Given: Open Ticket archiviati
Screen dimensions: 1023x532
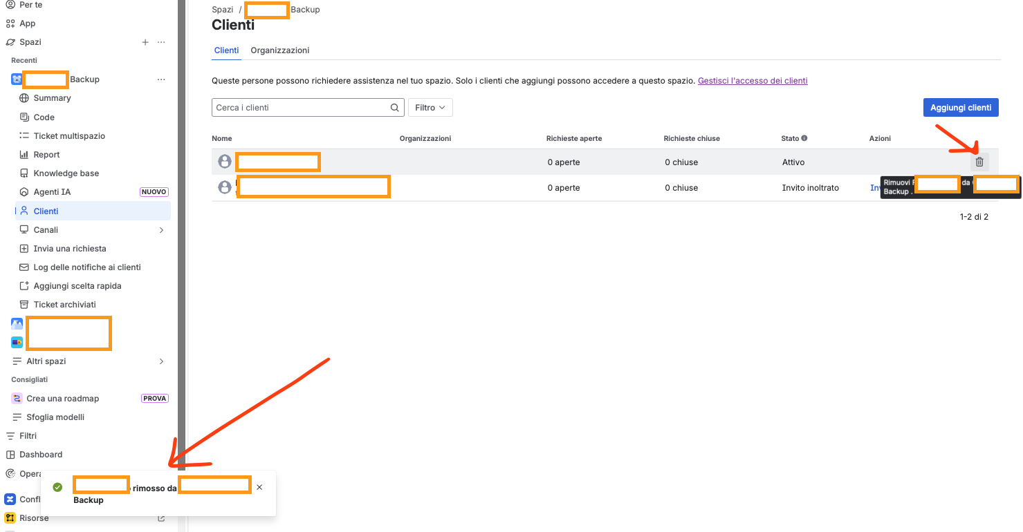Looking at the screenshot, I should click(x=64, y=305).
